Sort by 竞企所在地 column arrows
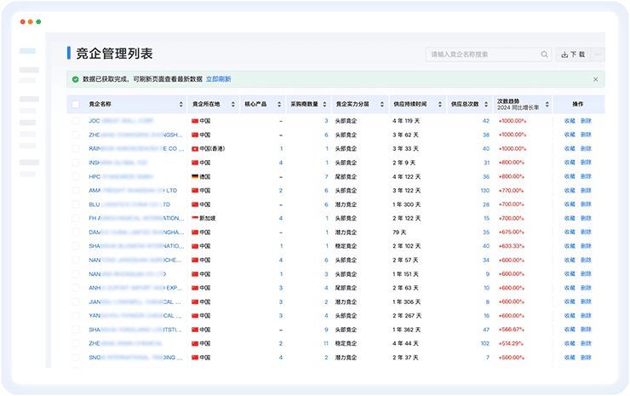630x396 pixels. tap(233, 105)
